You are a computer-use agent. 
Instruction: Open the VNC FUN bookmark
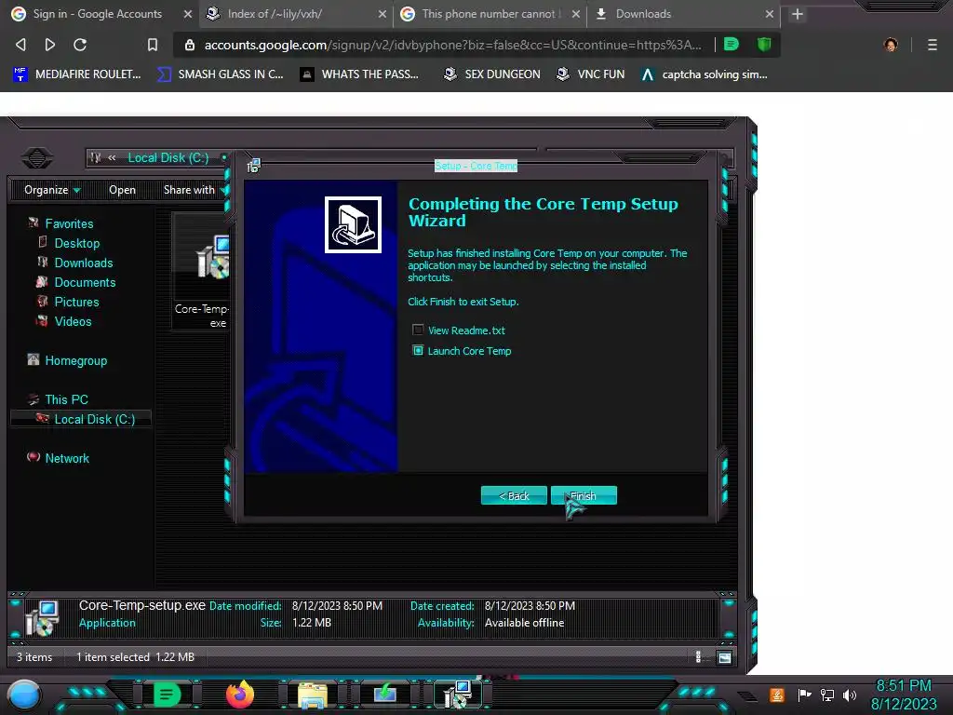click(591, 74)
